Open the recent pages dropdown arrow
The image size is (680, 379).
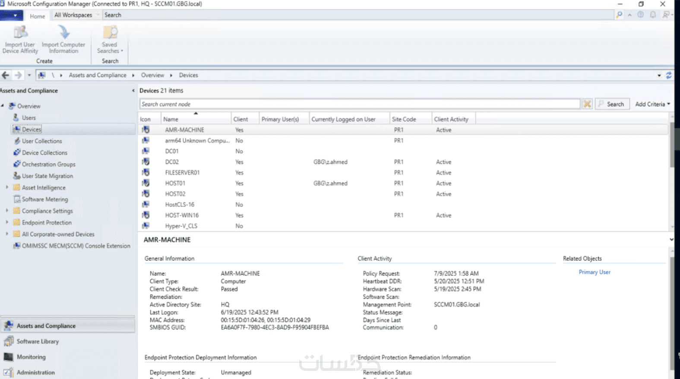click(29, 75)
